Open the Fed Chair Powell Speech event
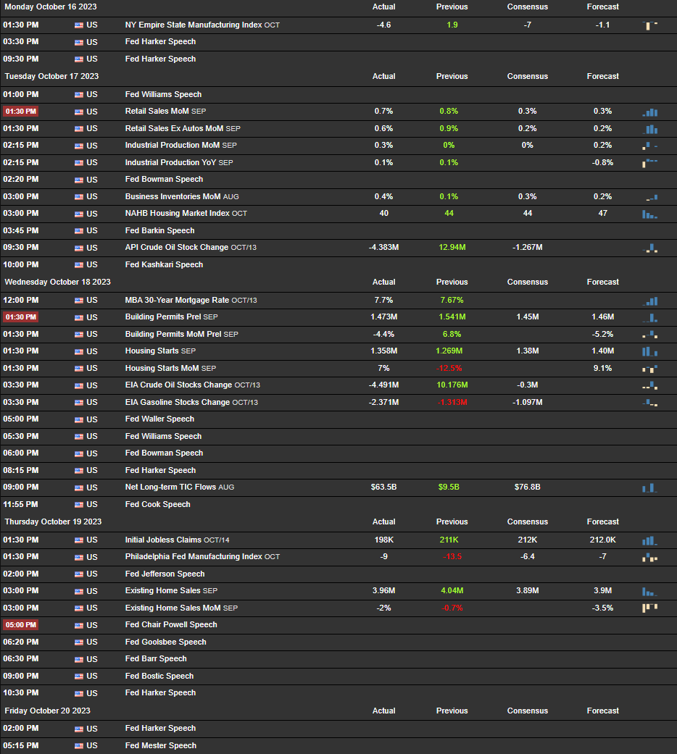Viewport: 677px width, 754px height. (x=171, y=624)
